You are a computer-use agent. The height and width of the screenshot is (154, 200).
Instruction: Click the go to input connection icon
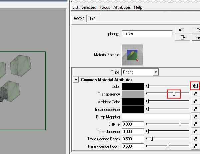(x=182, y=30)
